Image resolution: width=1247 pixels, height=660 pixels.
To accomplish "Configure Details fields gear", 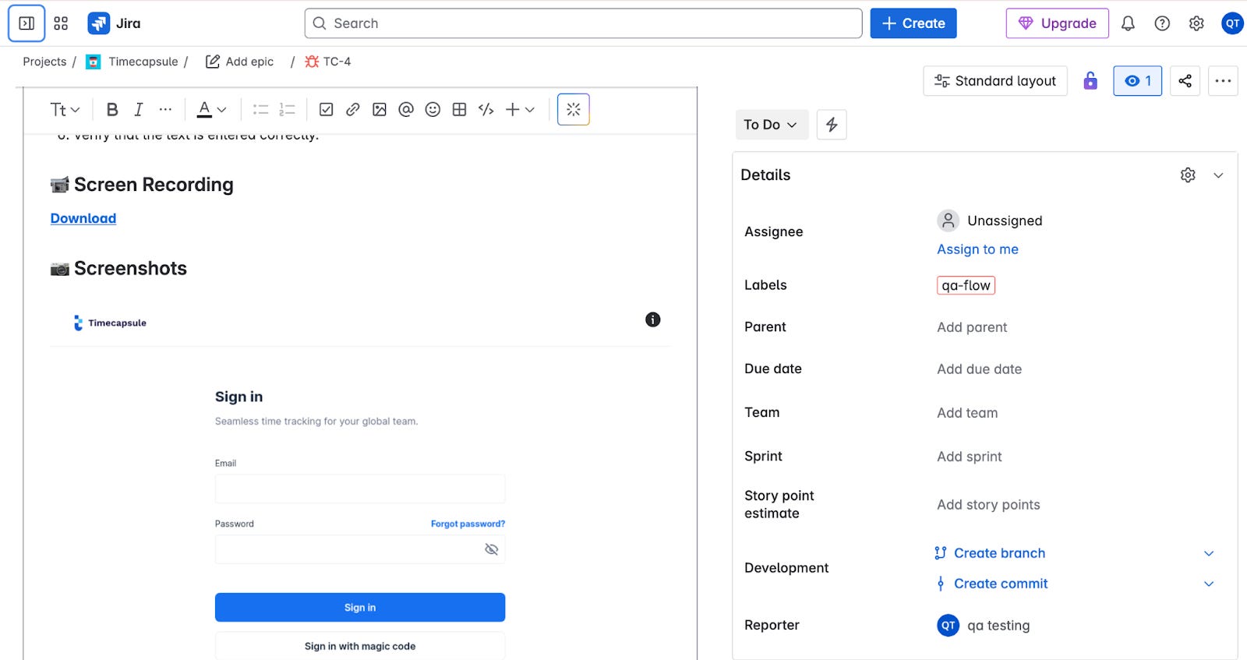I will tap(1188, 175).
